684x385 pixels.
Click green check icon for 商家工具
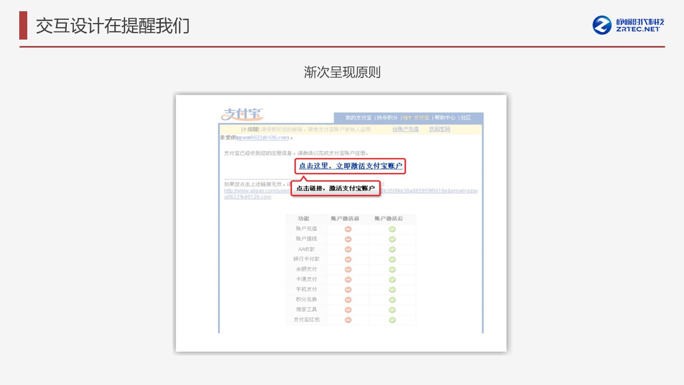(x=392, y=310)
